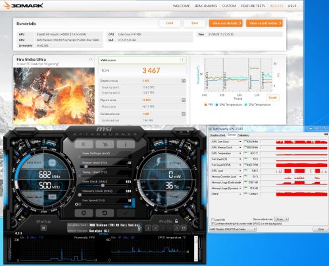The width and height of the screenshot is (329, 266).
Task: Click View result online button
Action: click(265, 23)
